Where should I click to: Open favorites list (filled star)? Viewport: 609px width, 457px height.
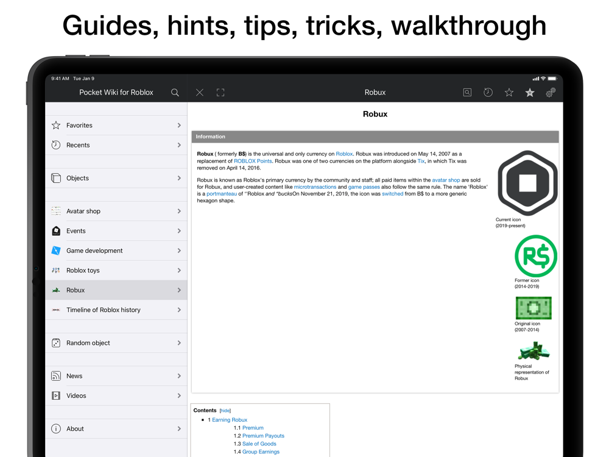[530, 93]
